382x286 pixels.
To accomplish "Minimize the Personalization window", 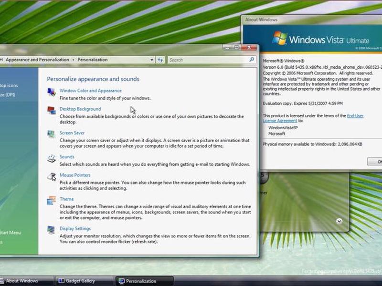I will tap(227, 47).
